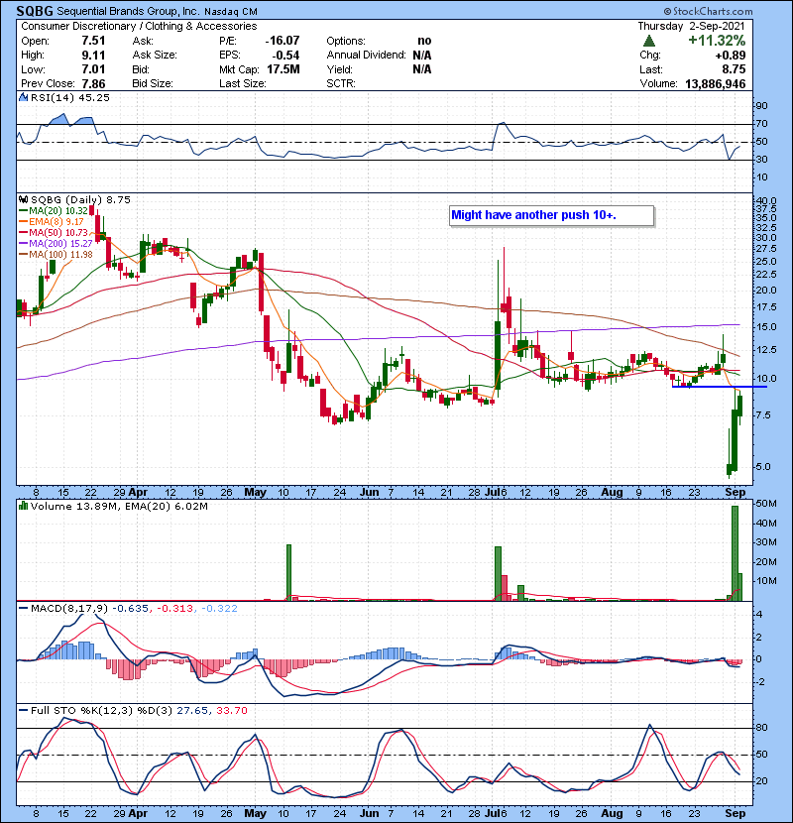Image resolution: width=793 pixels, height=823 pixels.
Task: Click the volume bars icon beside Volume label
Action: (23, 507)
